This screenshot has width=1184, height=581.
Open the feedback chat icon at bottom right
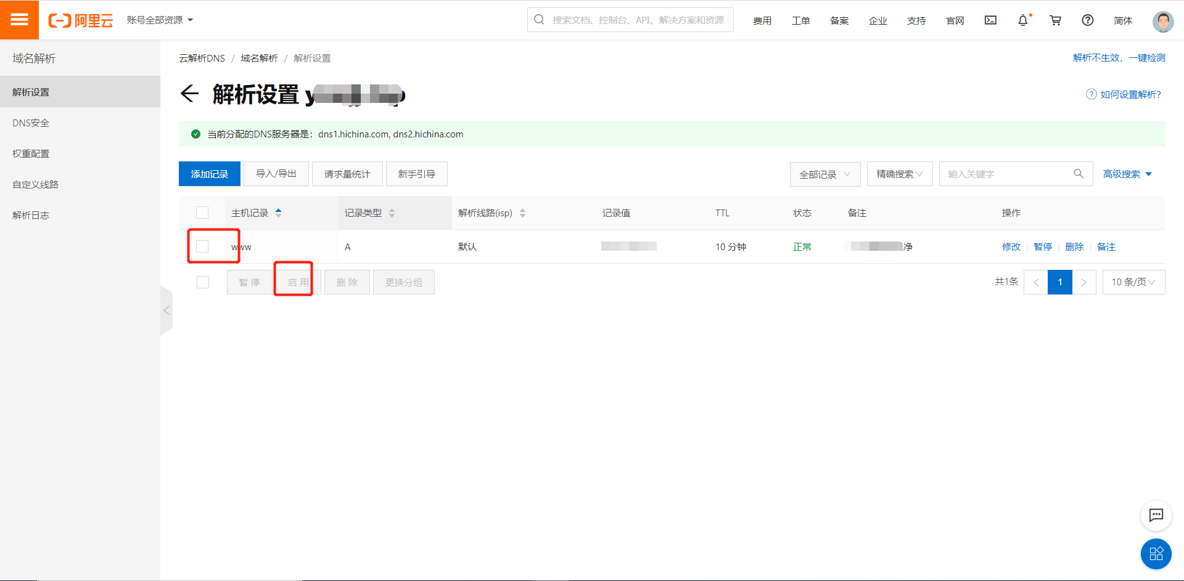(1156, 516)
